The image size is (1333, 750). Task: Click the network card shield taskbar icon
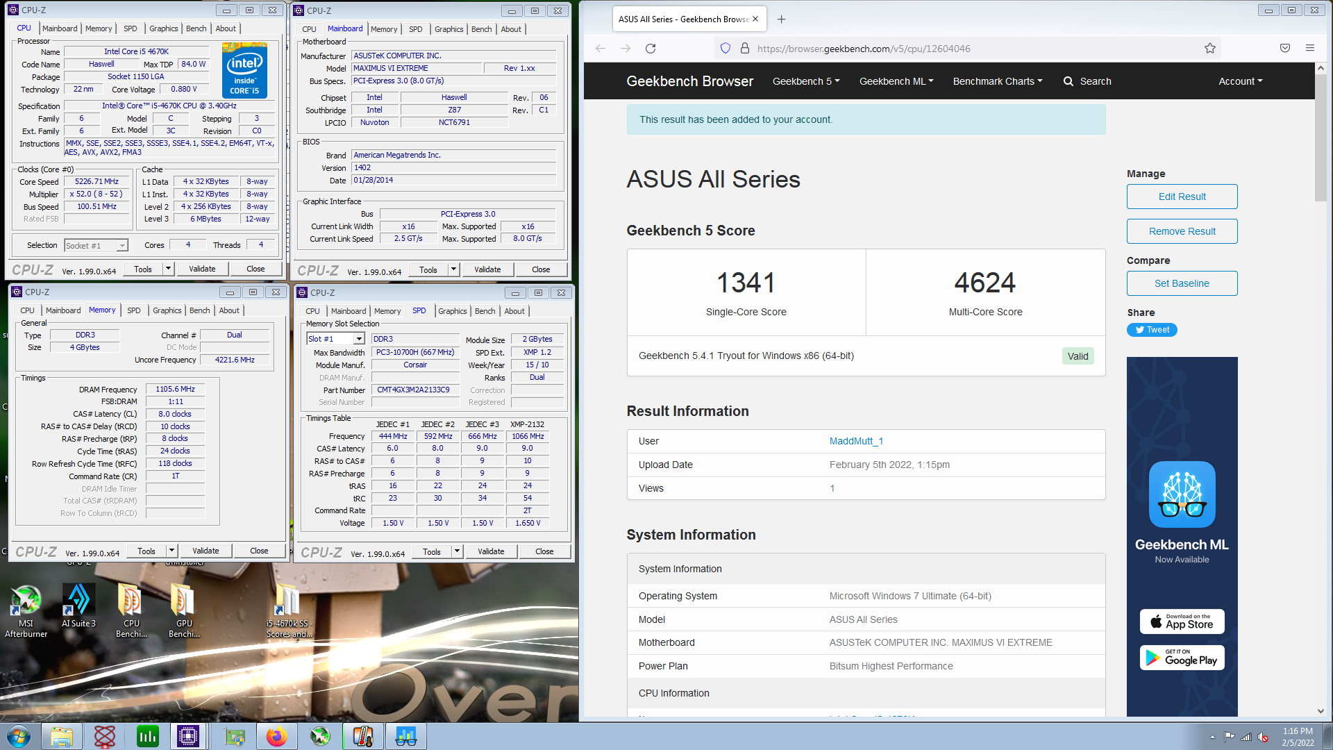pyautogui.click(x=235, y=736)
